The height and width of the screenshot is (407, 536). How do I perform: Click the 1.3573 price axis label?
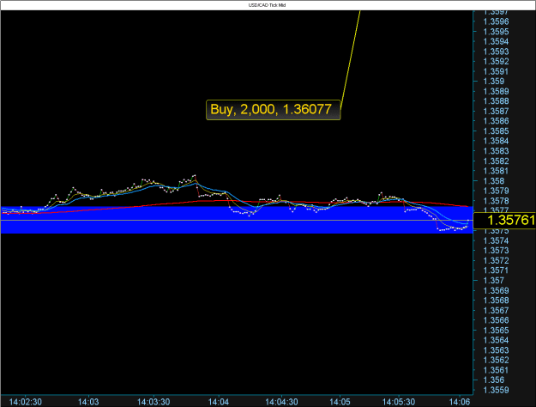pos(496,251)
